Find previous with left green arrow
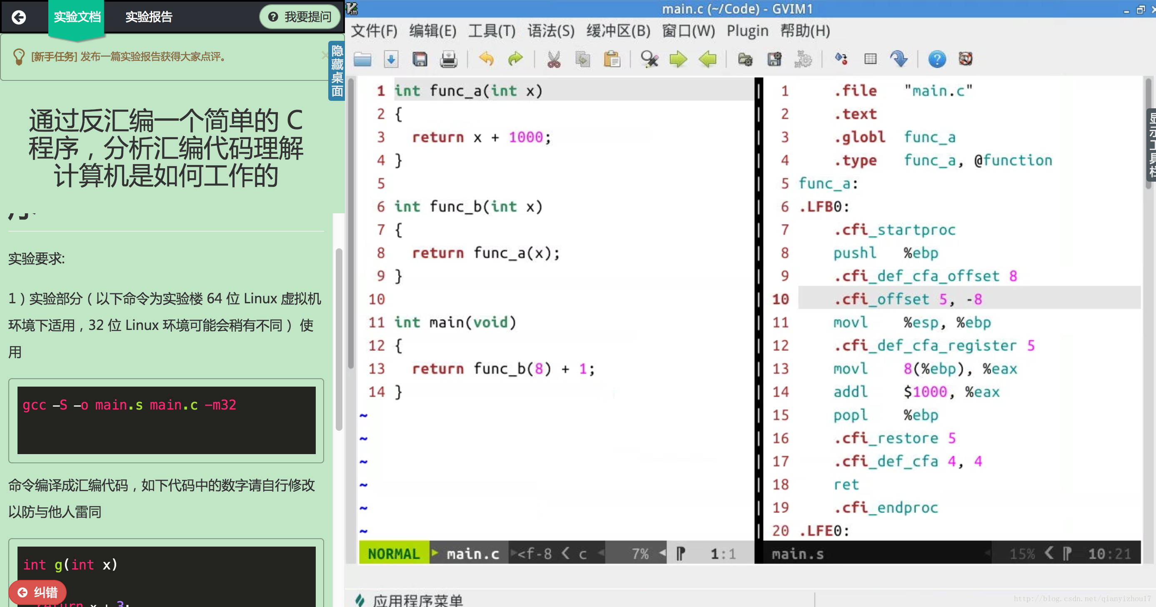Image resolution: width=1156 pixels, height=607 pixels. point(707,59)
